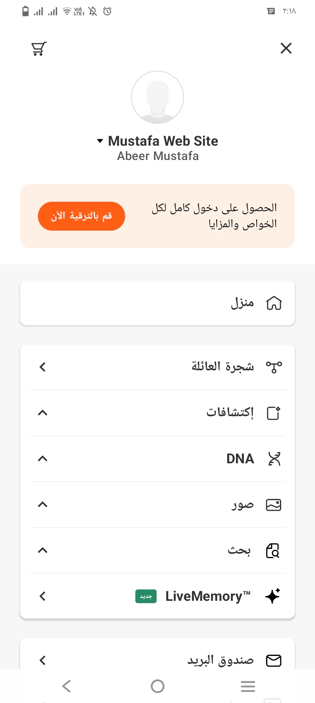Viewport: 315px width, 703px height.
Task: Tap the DNA helix icon
Action: (x=274, y=459)
